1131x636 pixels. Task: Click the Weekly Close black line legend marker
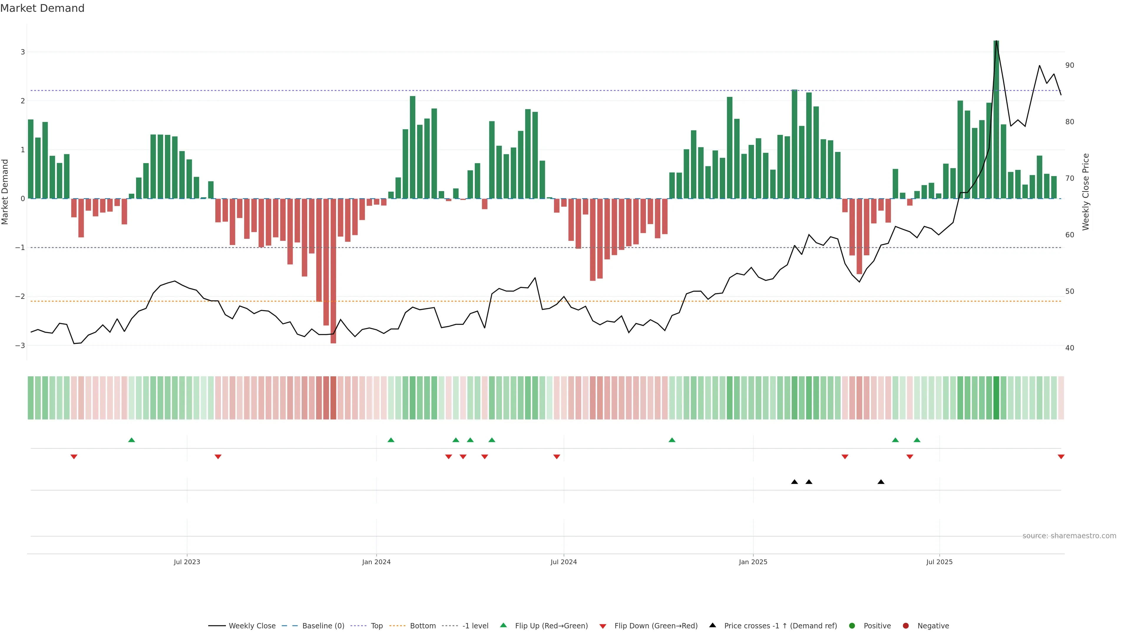pyautogui.click(x=217, y=625)
